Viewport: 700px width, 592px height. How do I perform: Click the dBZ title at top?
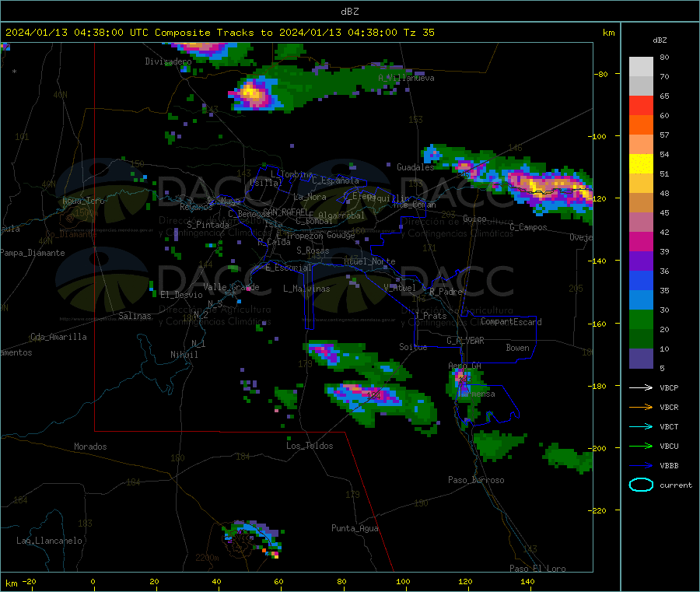point(349,12)
